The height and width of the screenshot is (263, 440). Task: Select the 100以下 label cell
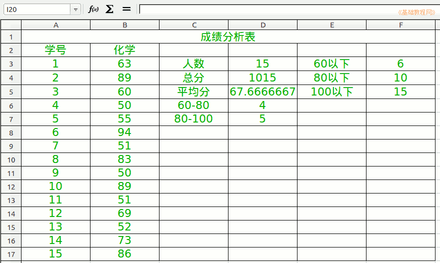332,92
